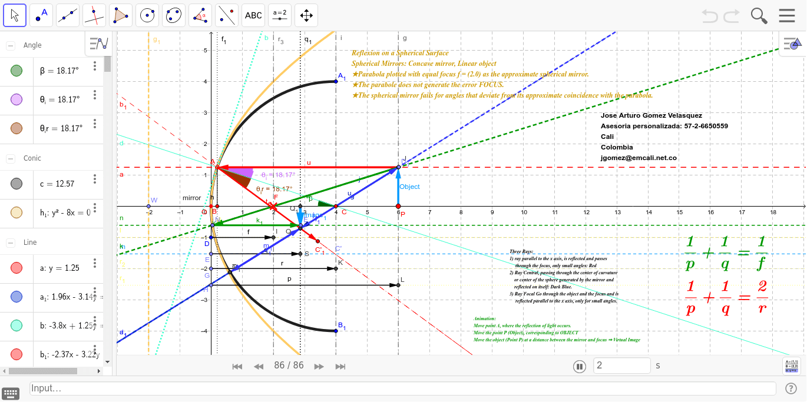The image size is (807, 402).
Task: Select the Move tool
Action: 15,15
